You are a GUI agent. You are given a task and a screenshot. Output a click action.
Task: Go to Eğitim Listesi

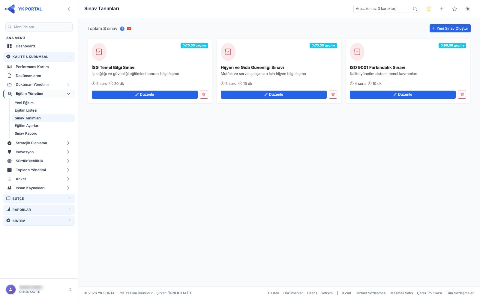point(43,110)
